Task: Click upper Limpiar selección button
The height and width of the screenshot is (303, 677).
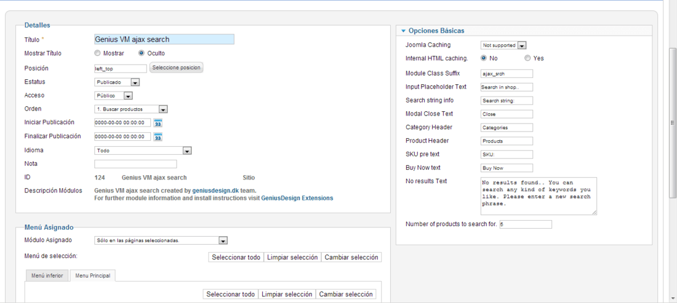Action: [x=292, y=258]
